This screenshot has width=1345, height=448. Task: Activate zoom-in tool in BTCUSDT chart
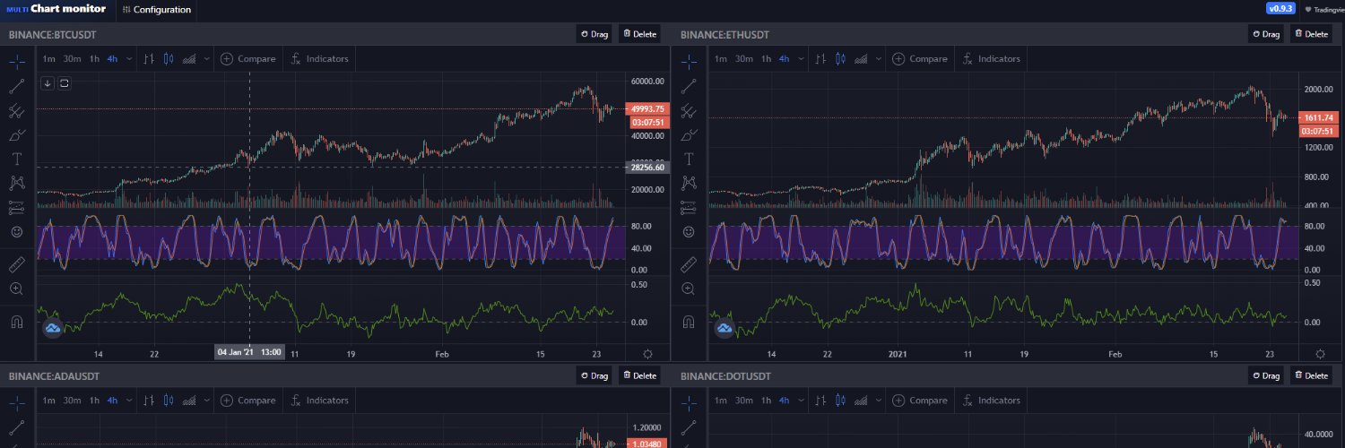17,289
